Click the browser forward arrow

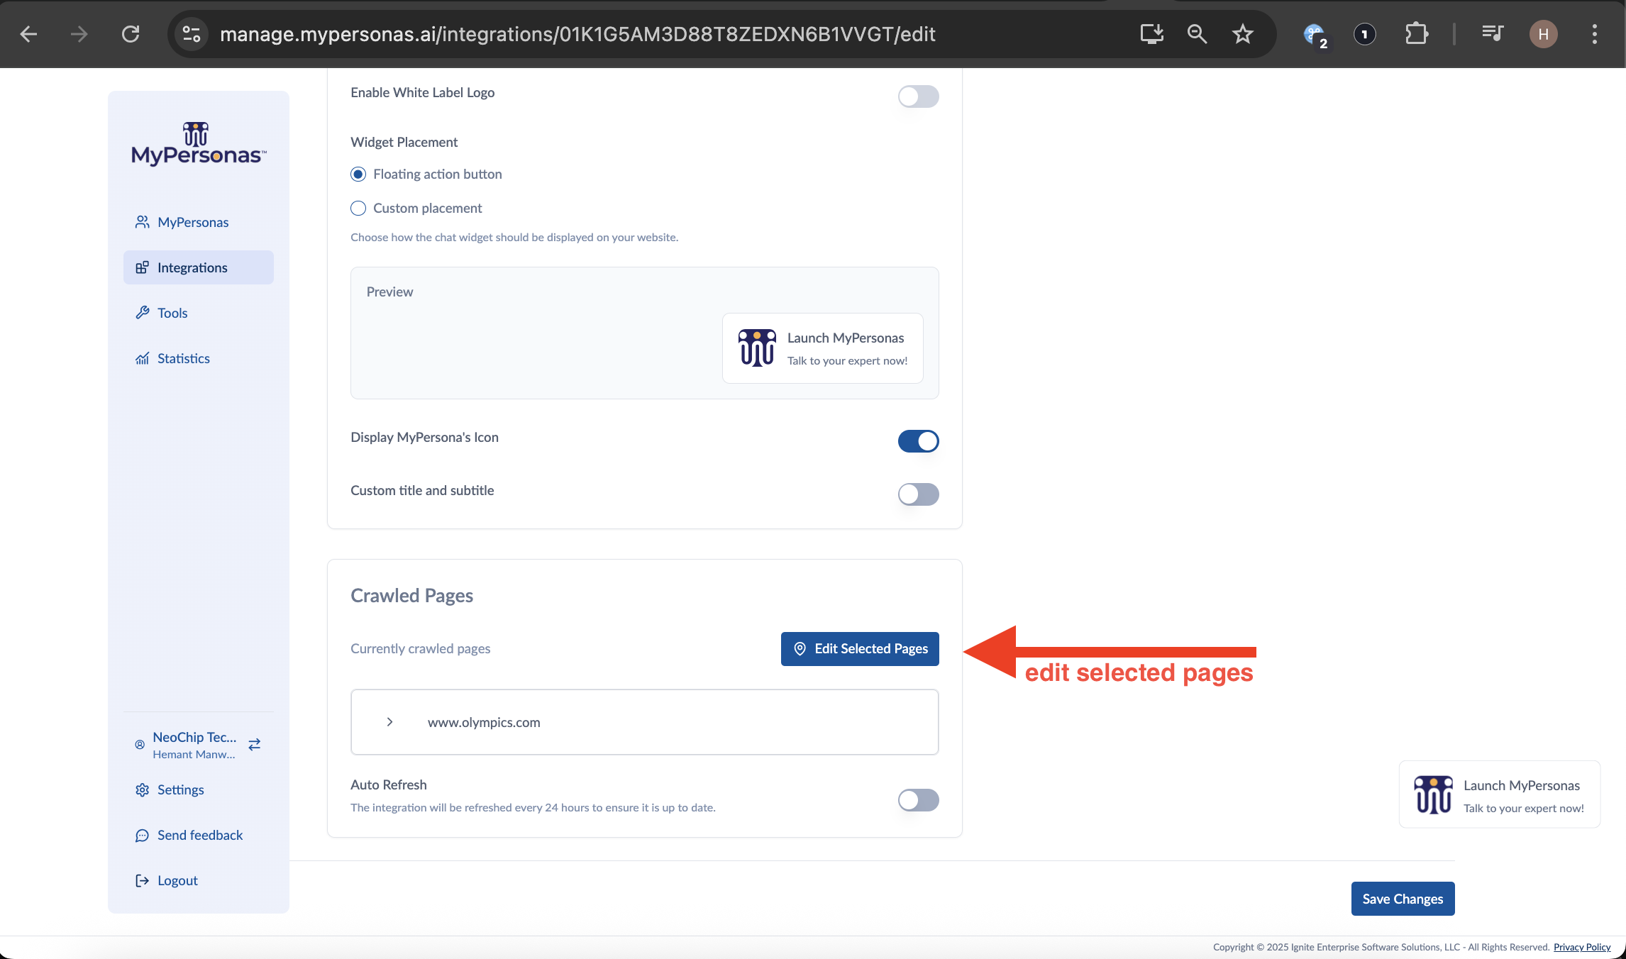79,34
